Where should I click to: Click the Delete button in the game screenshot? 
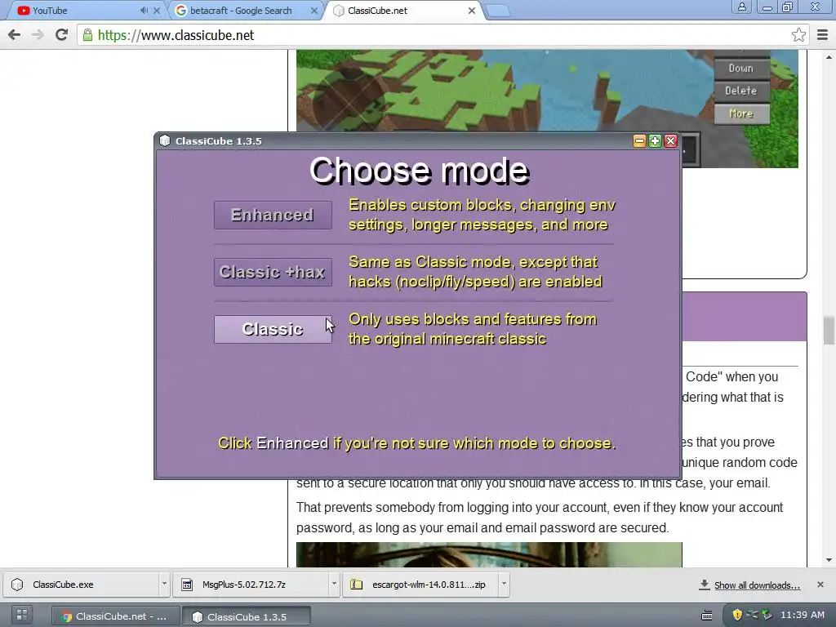[741, 91]
